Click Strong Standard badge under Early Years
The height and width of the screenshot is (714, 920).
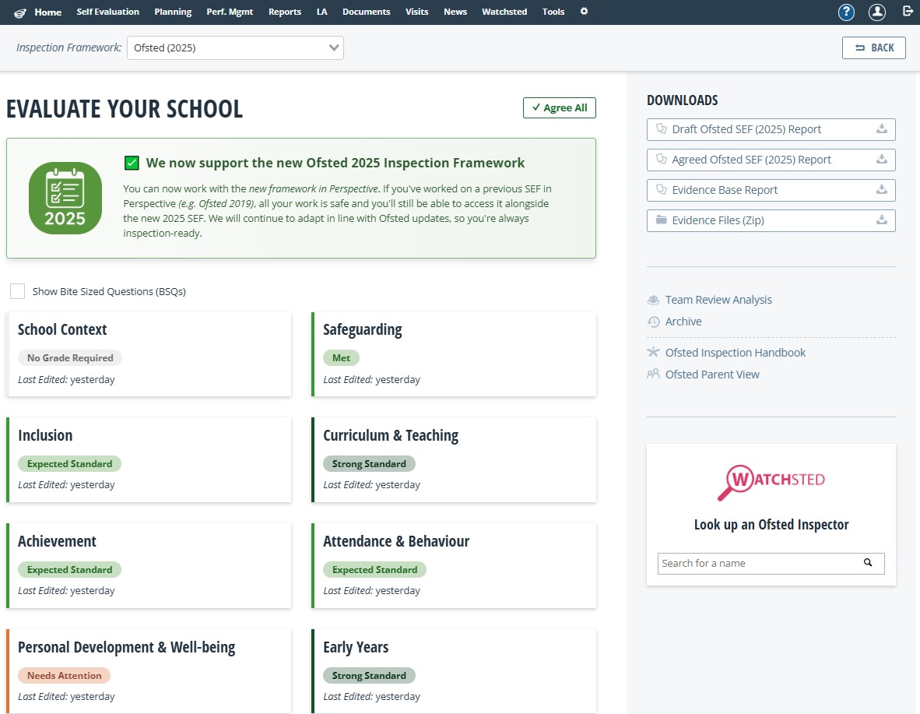coord(369,675)
